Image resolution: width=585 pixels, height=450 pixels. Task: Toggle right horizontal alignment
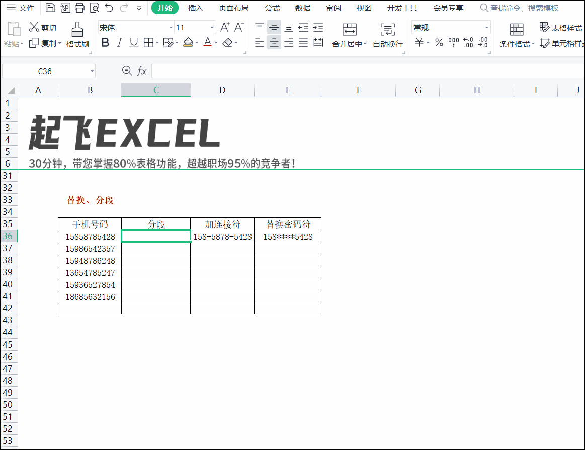pyautogui.click(x=288, y=43)
